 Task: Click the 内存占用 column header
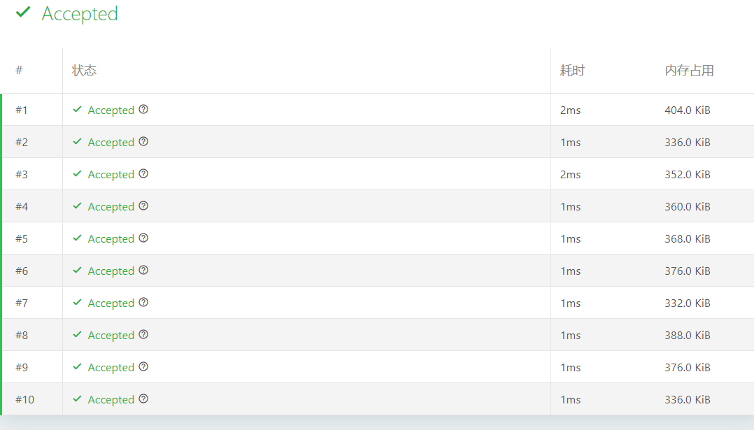(x=689, y=71)
